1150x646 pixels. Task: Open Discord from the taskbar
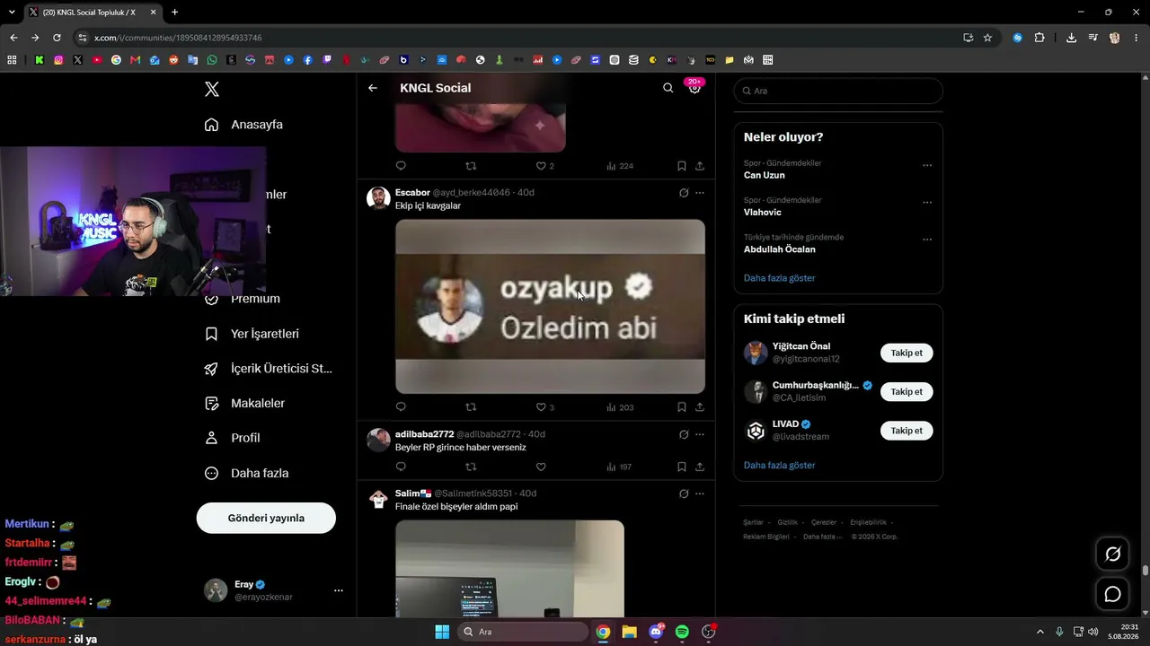[x=656, y=632]
